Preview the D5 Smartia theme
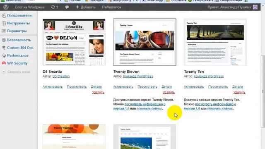265x149 pixels. point(77,87)
